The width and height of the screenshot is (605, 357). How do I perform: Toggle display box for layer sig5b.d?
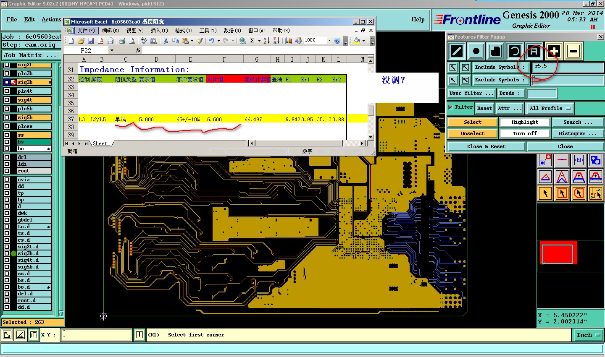[x=7, y=267]
